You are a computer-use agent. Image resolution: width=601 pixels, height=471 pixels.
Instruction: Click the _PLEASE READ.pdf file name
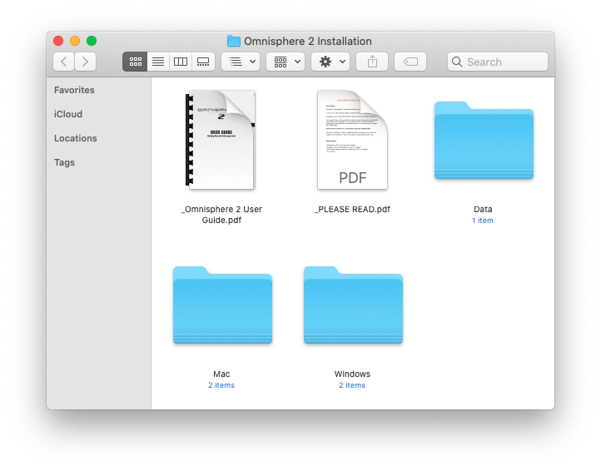(352, 209)
